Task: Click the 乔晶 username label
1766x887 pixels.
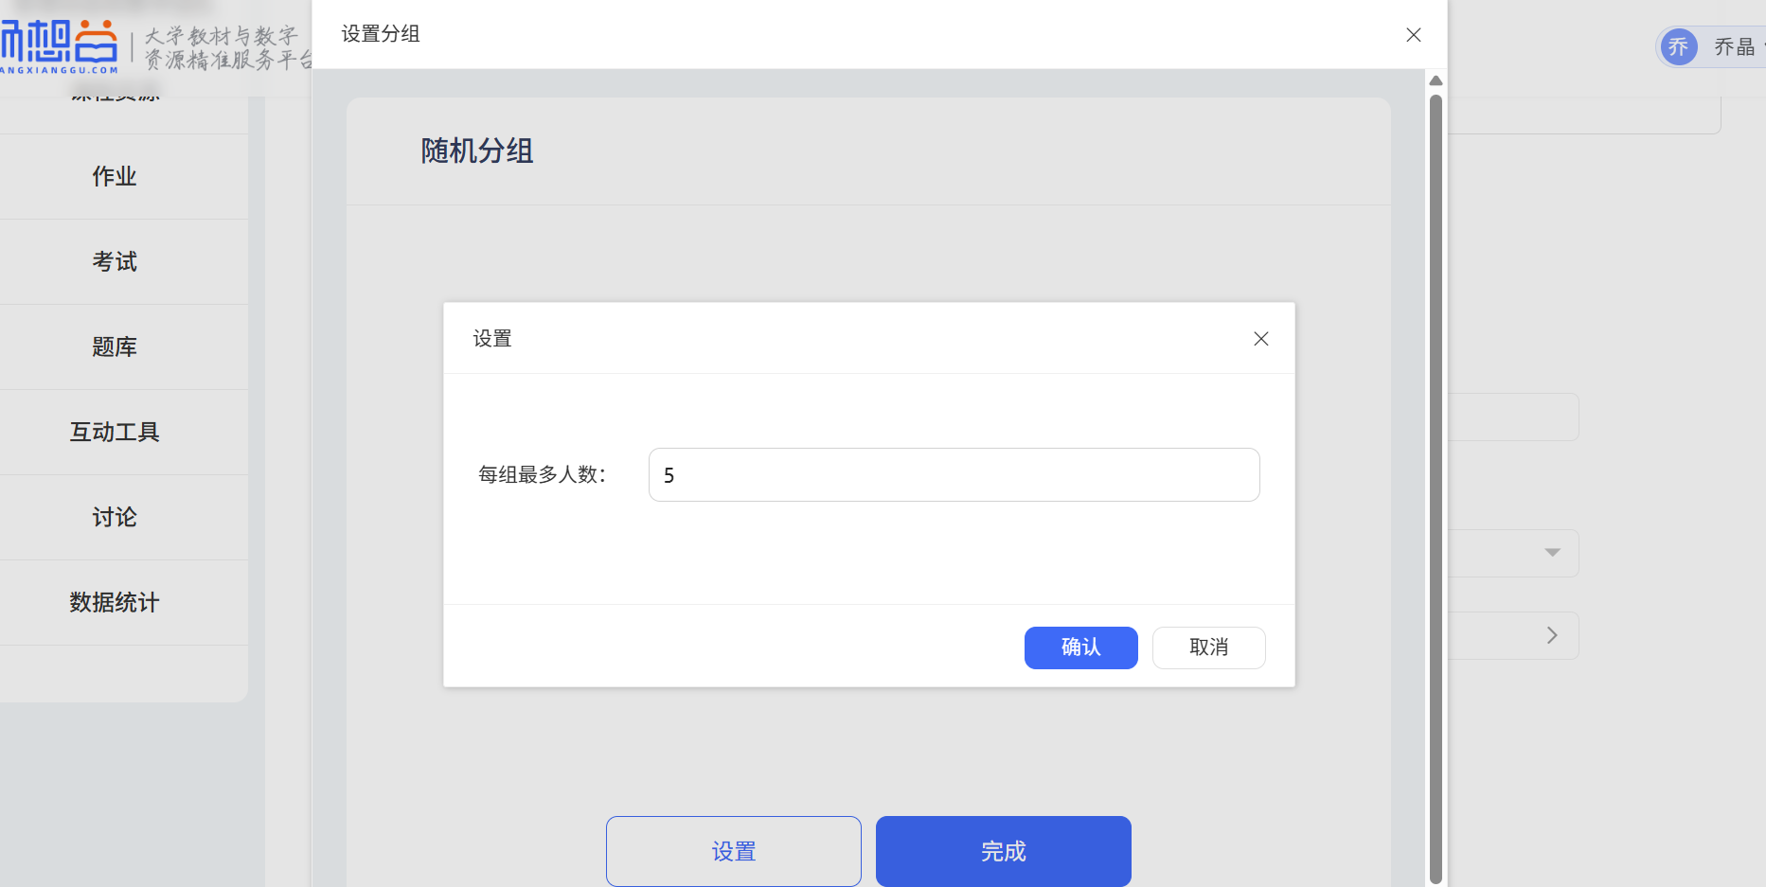Action: 1734,46
